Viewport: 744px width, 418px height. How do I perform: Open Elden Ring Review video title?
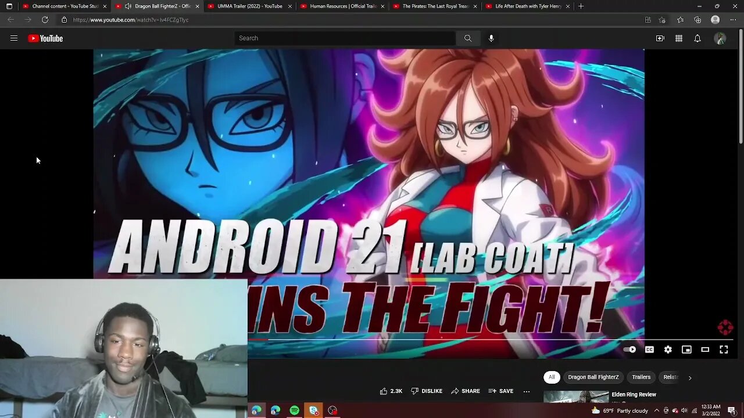[x=634, y=395]
